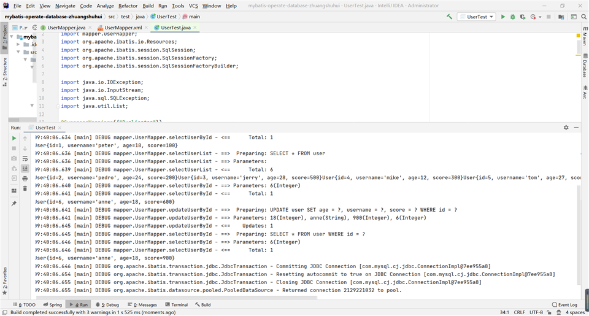This screenshot has height=316, width=589.
Task: Collapse the src folder node
Action: (x=18, y=52)
